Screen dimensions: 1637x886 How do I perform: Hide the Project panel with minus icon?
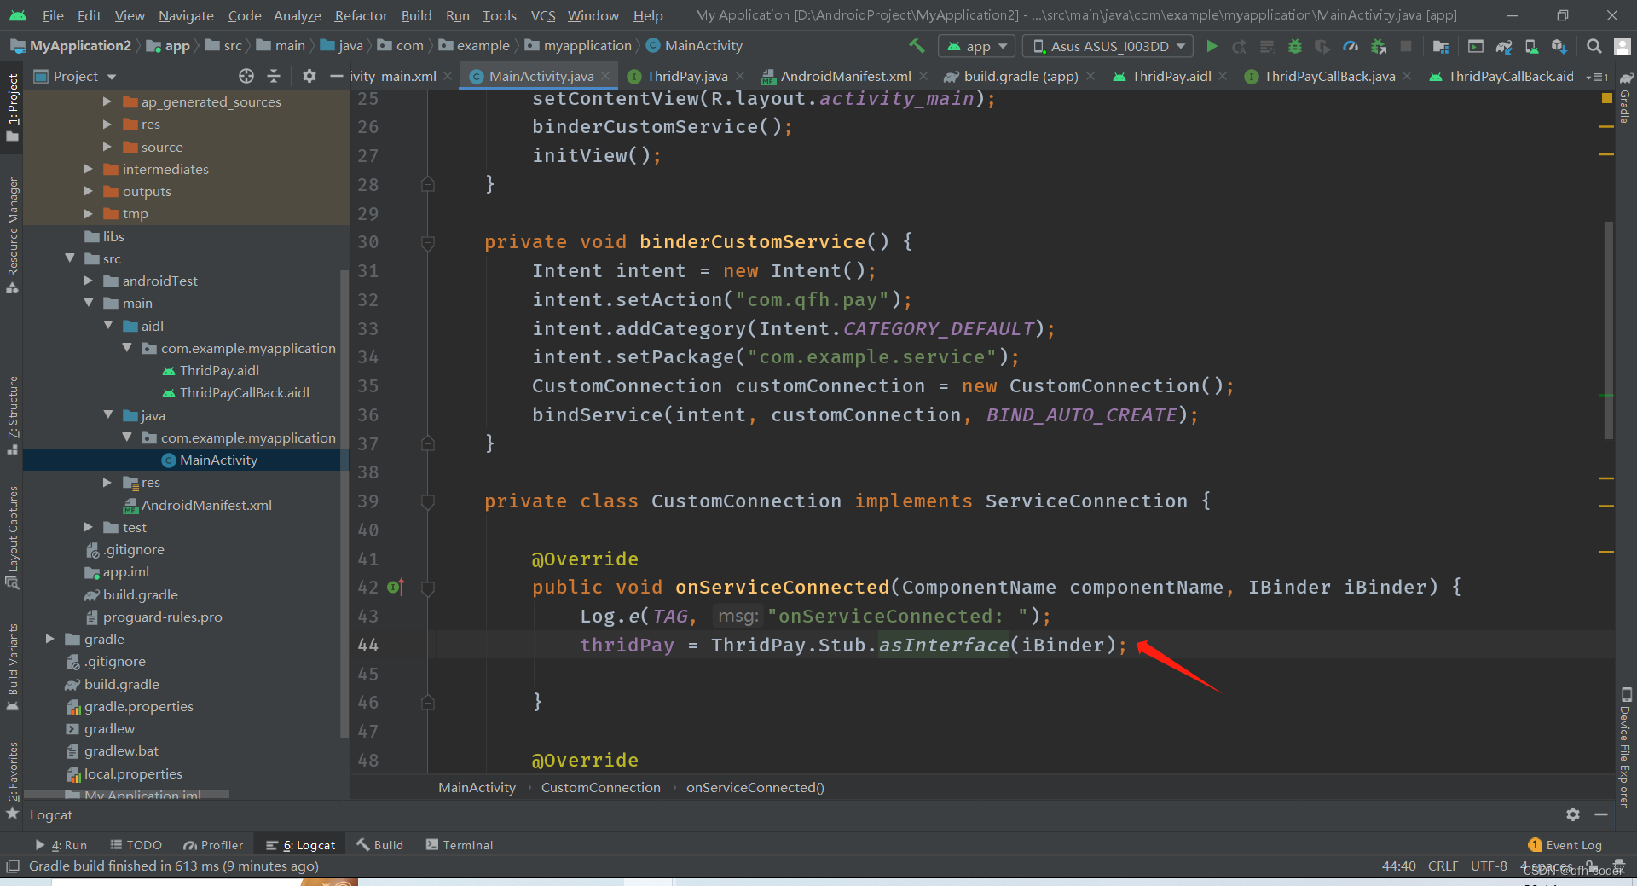(x=337, y=76)
